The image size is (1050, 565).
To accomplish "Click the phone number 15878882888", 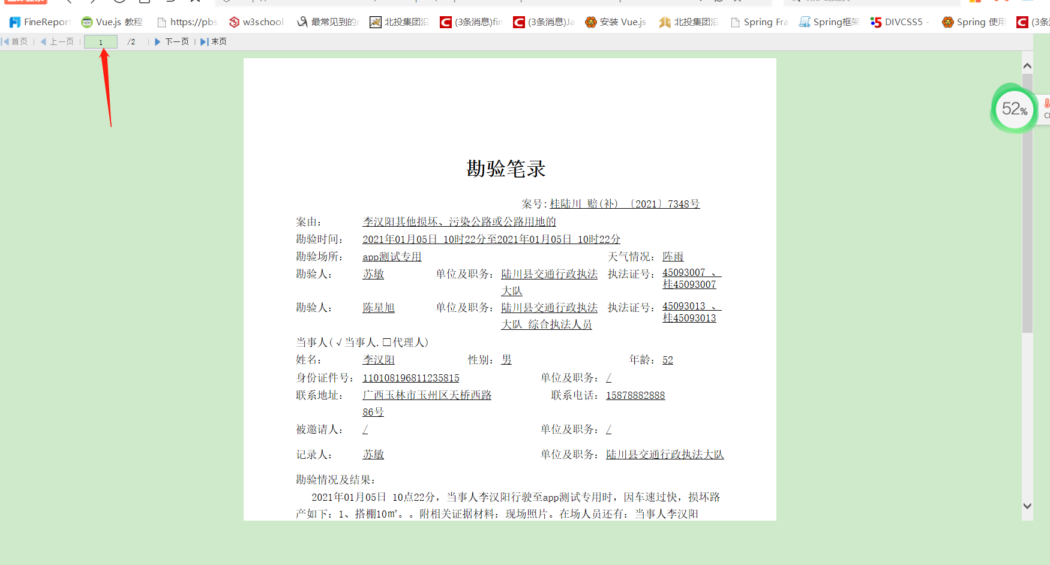I will coord(635,395).
